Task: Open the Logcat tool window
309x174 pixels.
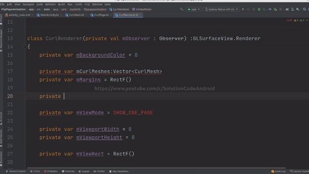Action: (x=84, y=171)
